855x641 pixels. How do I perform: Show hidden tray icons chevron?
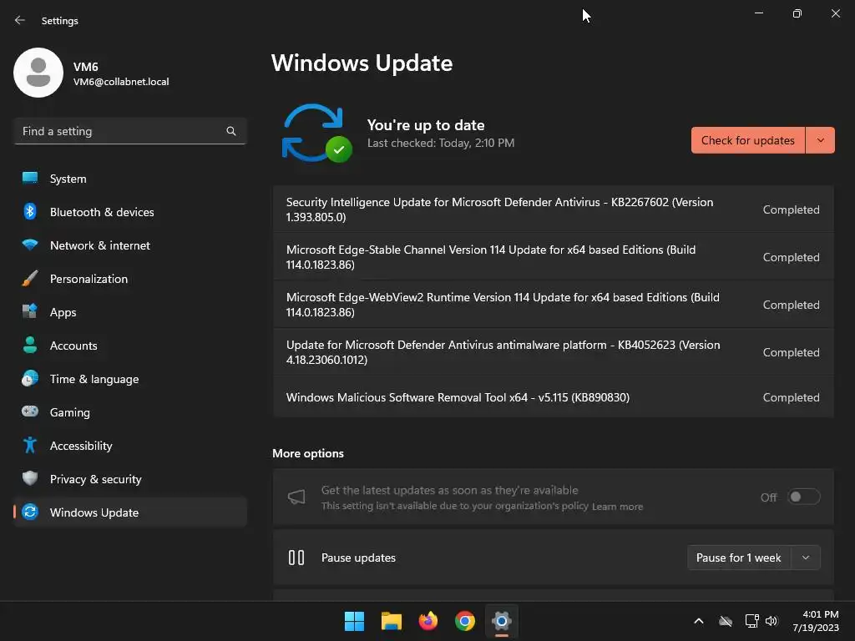tap(699, 621)
